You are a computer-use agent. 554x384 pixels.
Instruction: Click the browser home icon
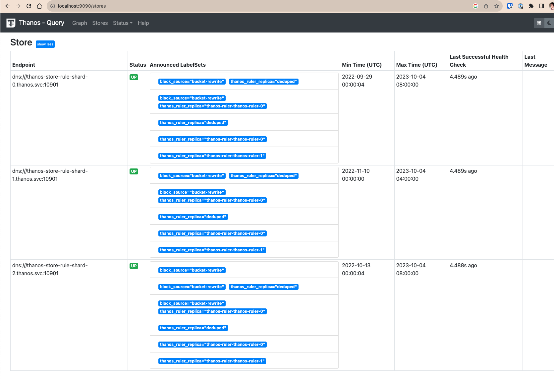point(39,6)
